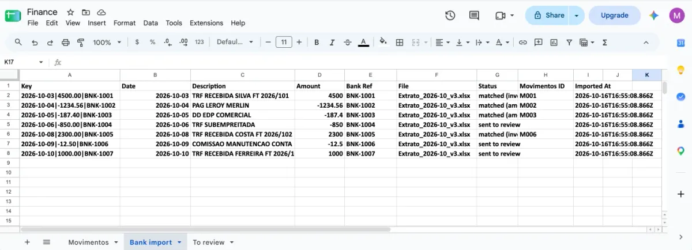Print the spreadsheet
Viewport: 692px width, 250px height.
66,42
